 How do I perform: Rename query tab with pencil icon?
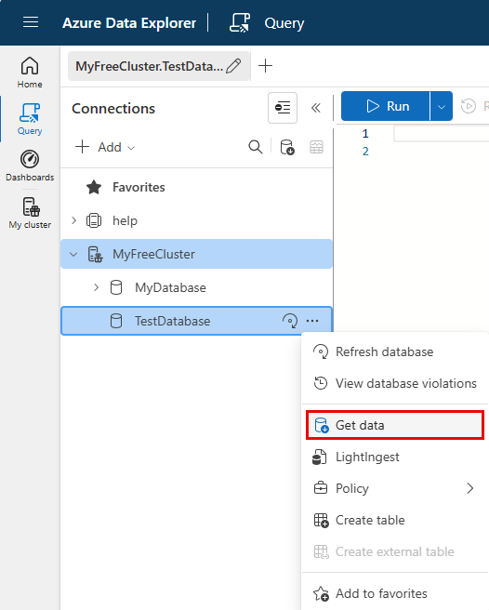tap(233, 66)
